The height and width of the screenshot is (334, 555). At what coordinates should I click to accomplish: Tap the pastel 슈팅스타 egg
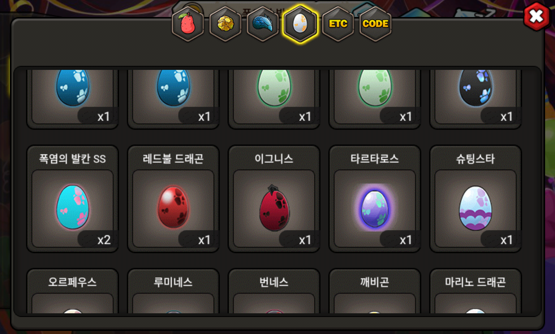pyautogui.click(x=475, y=199)
